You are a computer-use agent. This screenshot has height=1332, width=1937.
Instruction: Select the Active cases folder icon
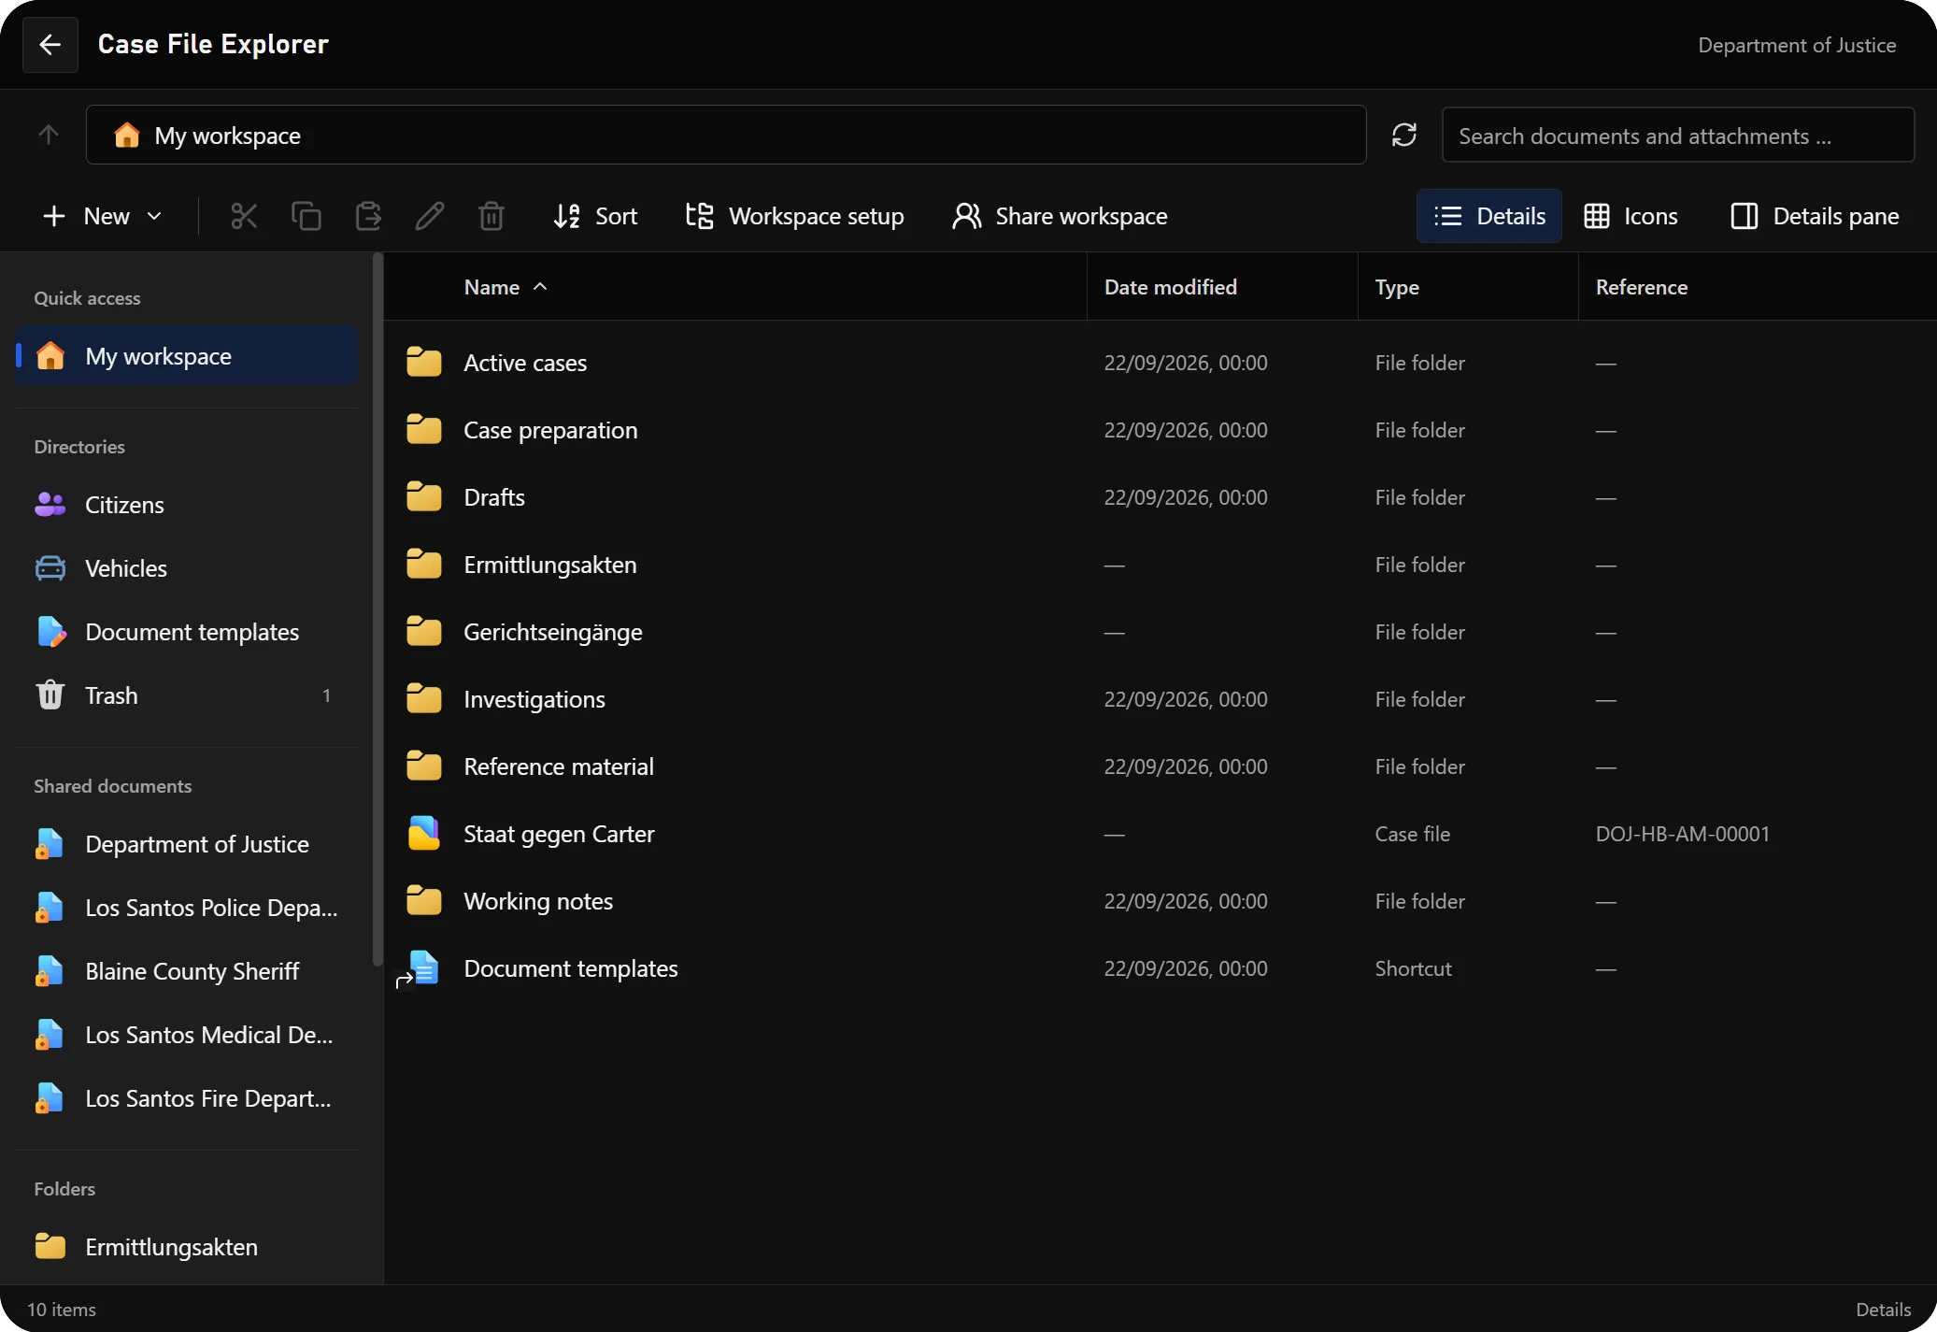(424, 362)
